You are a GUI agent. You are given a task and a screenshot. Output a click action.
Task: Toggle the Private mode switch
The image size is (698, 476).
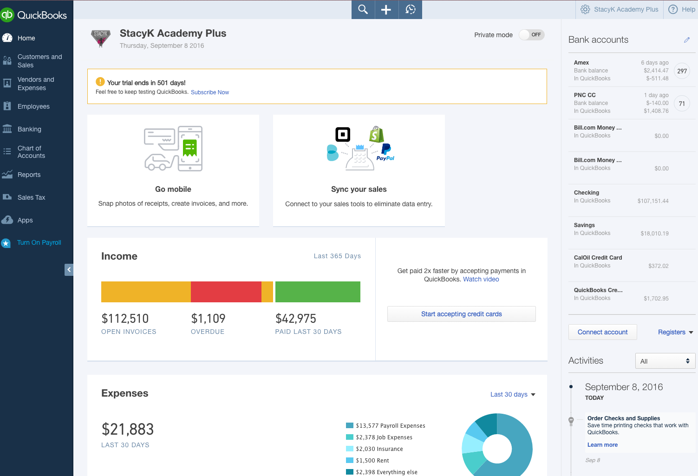pos(532,35)
